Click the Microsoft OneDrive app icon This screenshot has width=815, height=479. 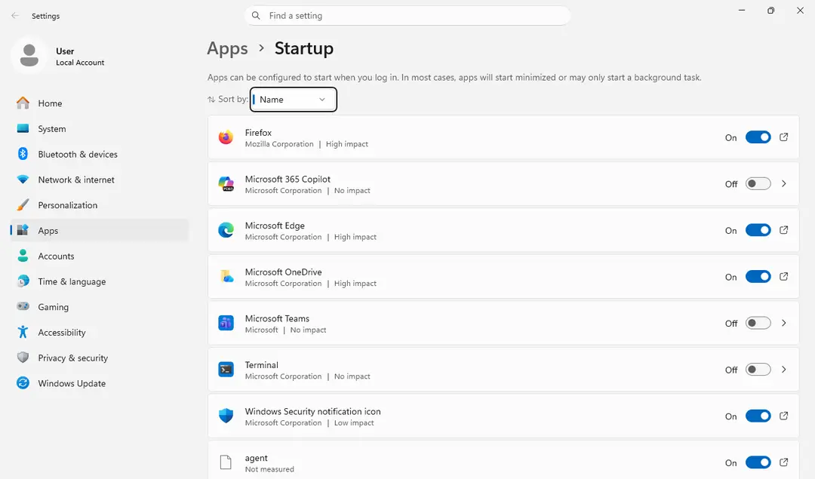(226, 276)
